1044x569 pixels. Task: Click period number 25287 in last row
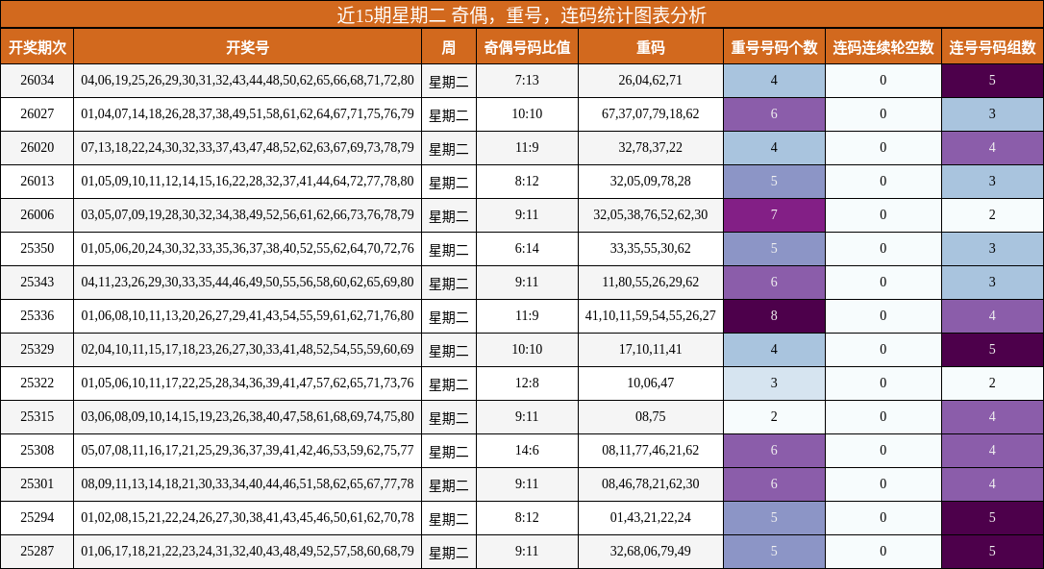click(x=38, y=551)
